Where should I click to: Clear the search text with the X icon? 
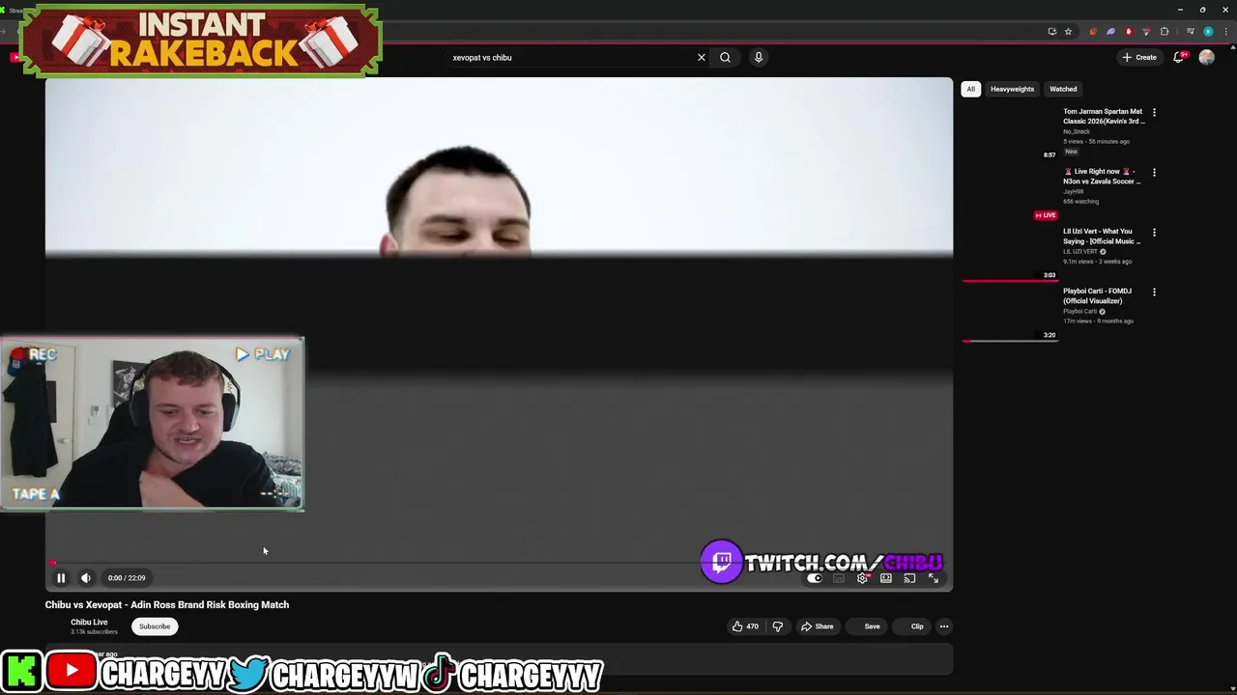702,57
